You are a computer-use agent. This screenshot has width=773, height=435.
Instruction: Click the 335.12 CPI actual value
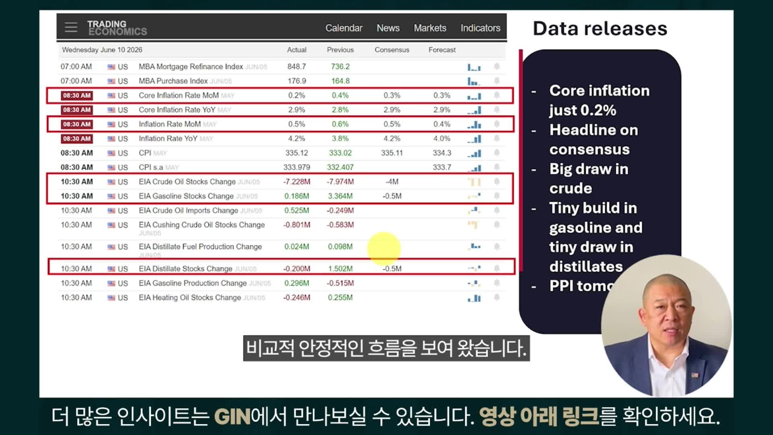(297, 153)
